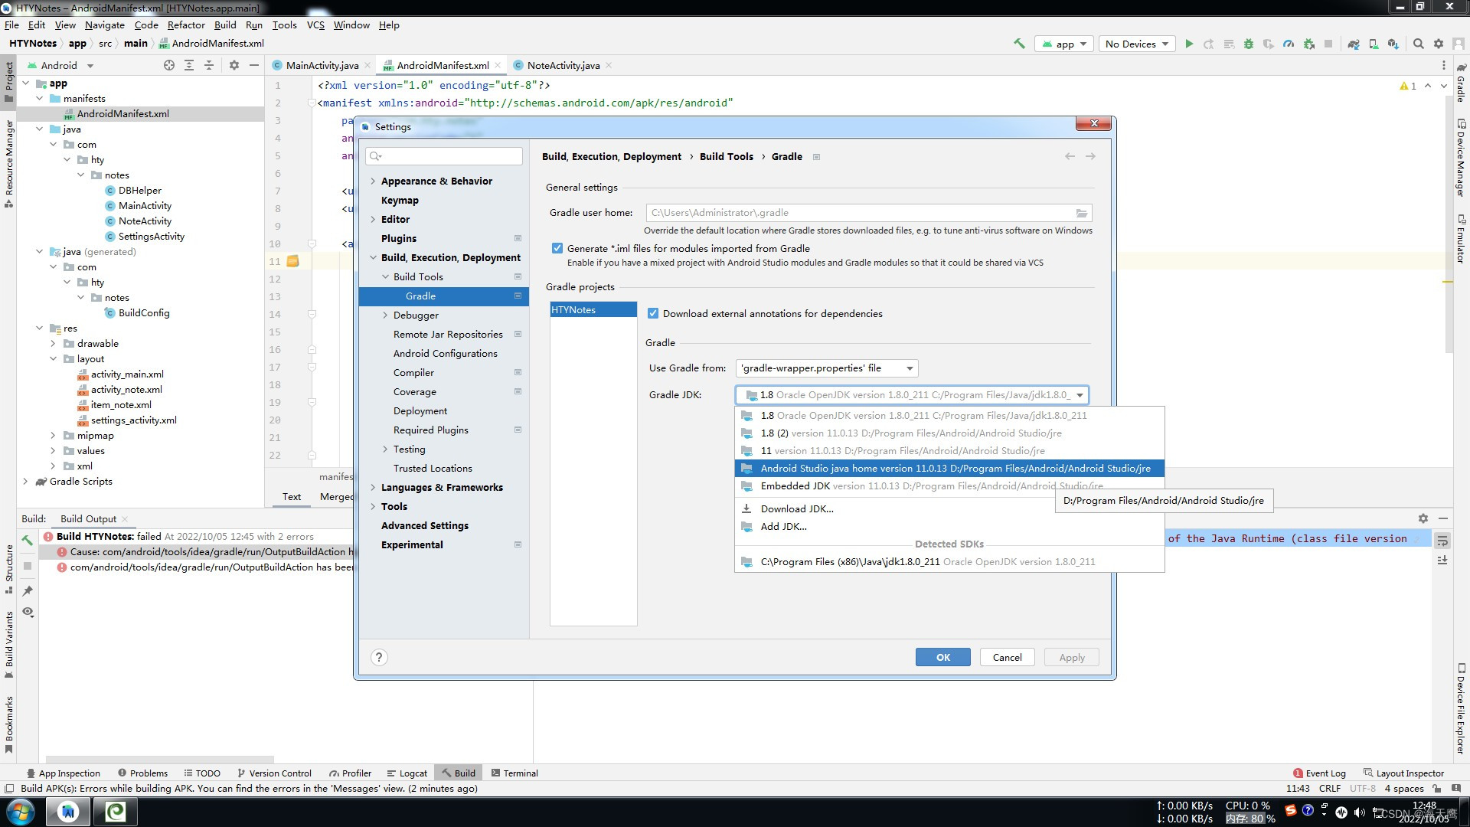Browse for Gradle user home folder

point(1082,213)
